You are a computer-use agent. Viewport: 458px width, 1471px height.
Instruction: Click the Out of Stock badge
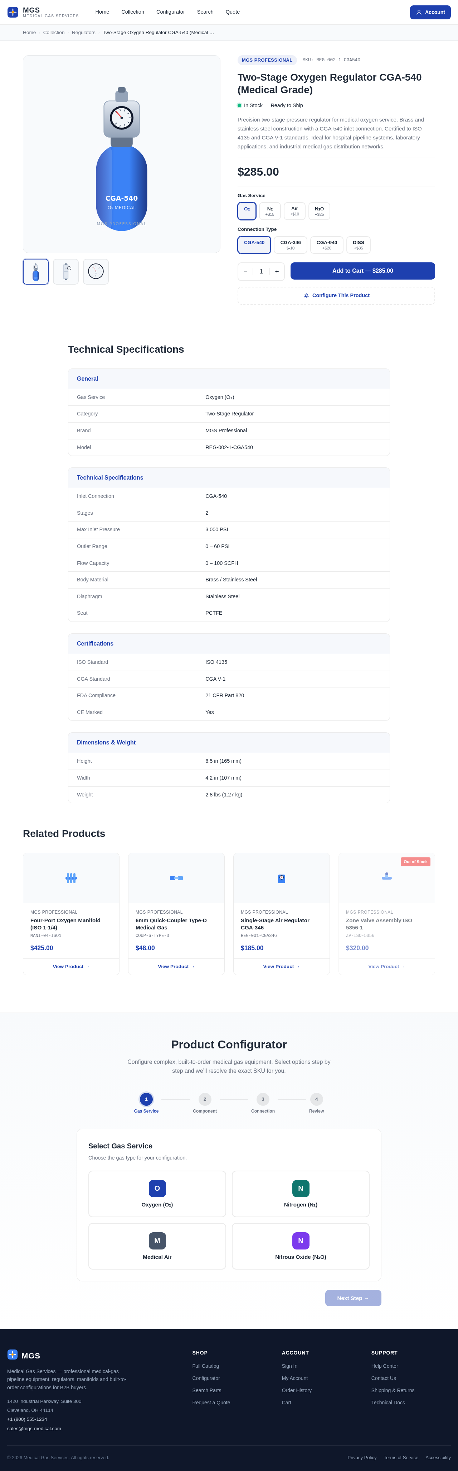pyautogui.click(x=415, y=862)
